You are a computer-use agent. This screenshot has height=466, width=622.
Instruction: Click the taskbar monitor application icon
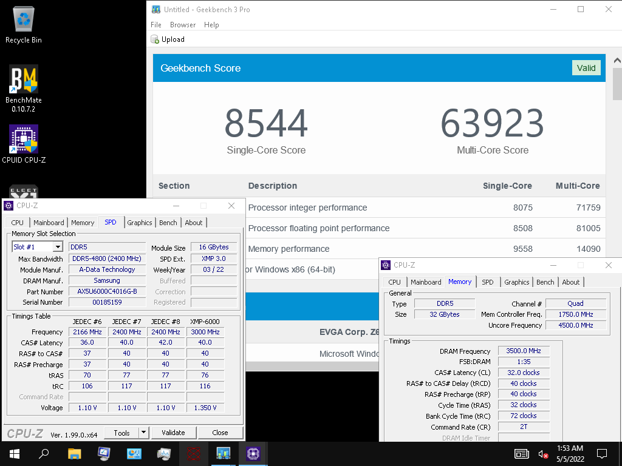click(104, 453)
